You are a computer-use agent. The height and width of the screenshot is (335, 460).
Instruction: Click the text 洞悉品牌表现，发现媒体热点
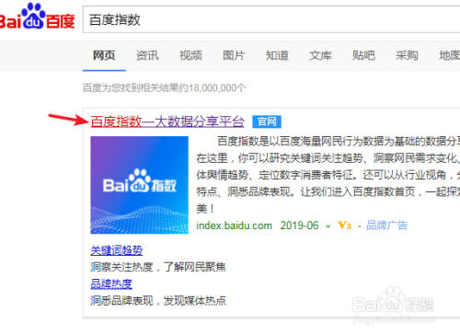158,301
